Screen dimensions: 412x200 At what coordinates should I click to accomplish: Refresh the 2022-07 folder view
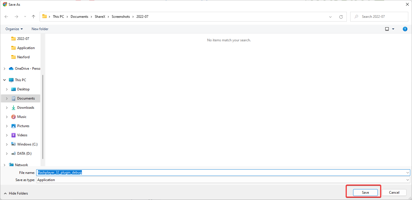tap(341, 17)
